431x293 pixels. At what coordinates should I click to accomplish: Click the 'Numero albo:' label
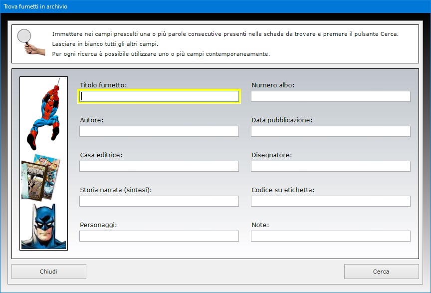273,85
